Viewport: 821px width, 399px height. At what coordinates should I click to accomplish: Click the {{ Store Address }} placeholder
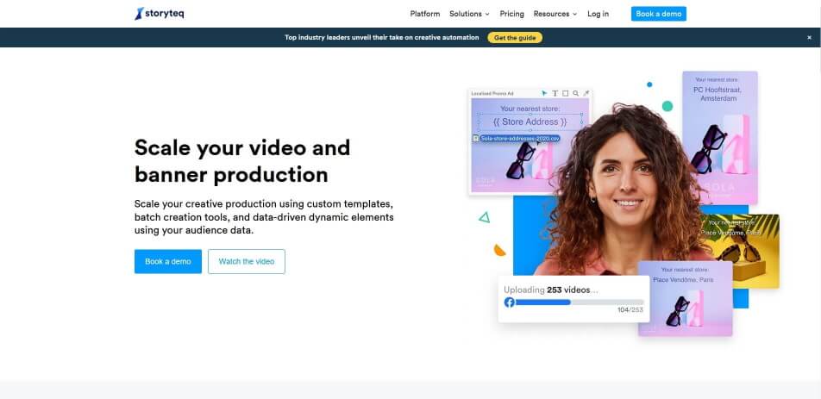530,122
